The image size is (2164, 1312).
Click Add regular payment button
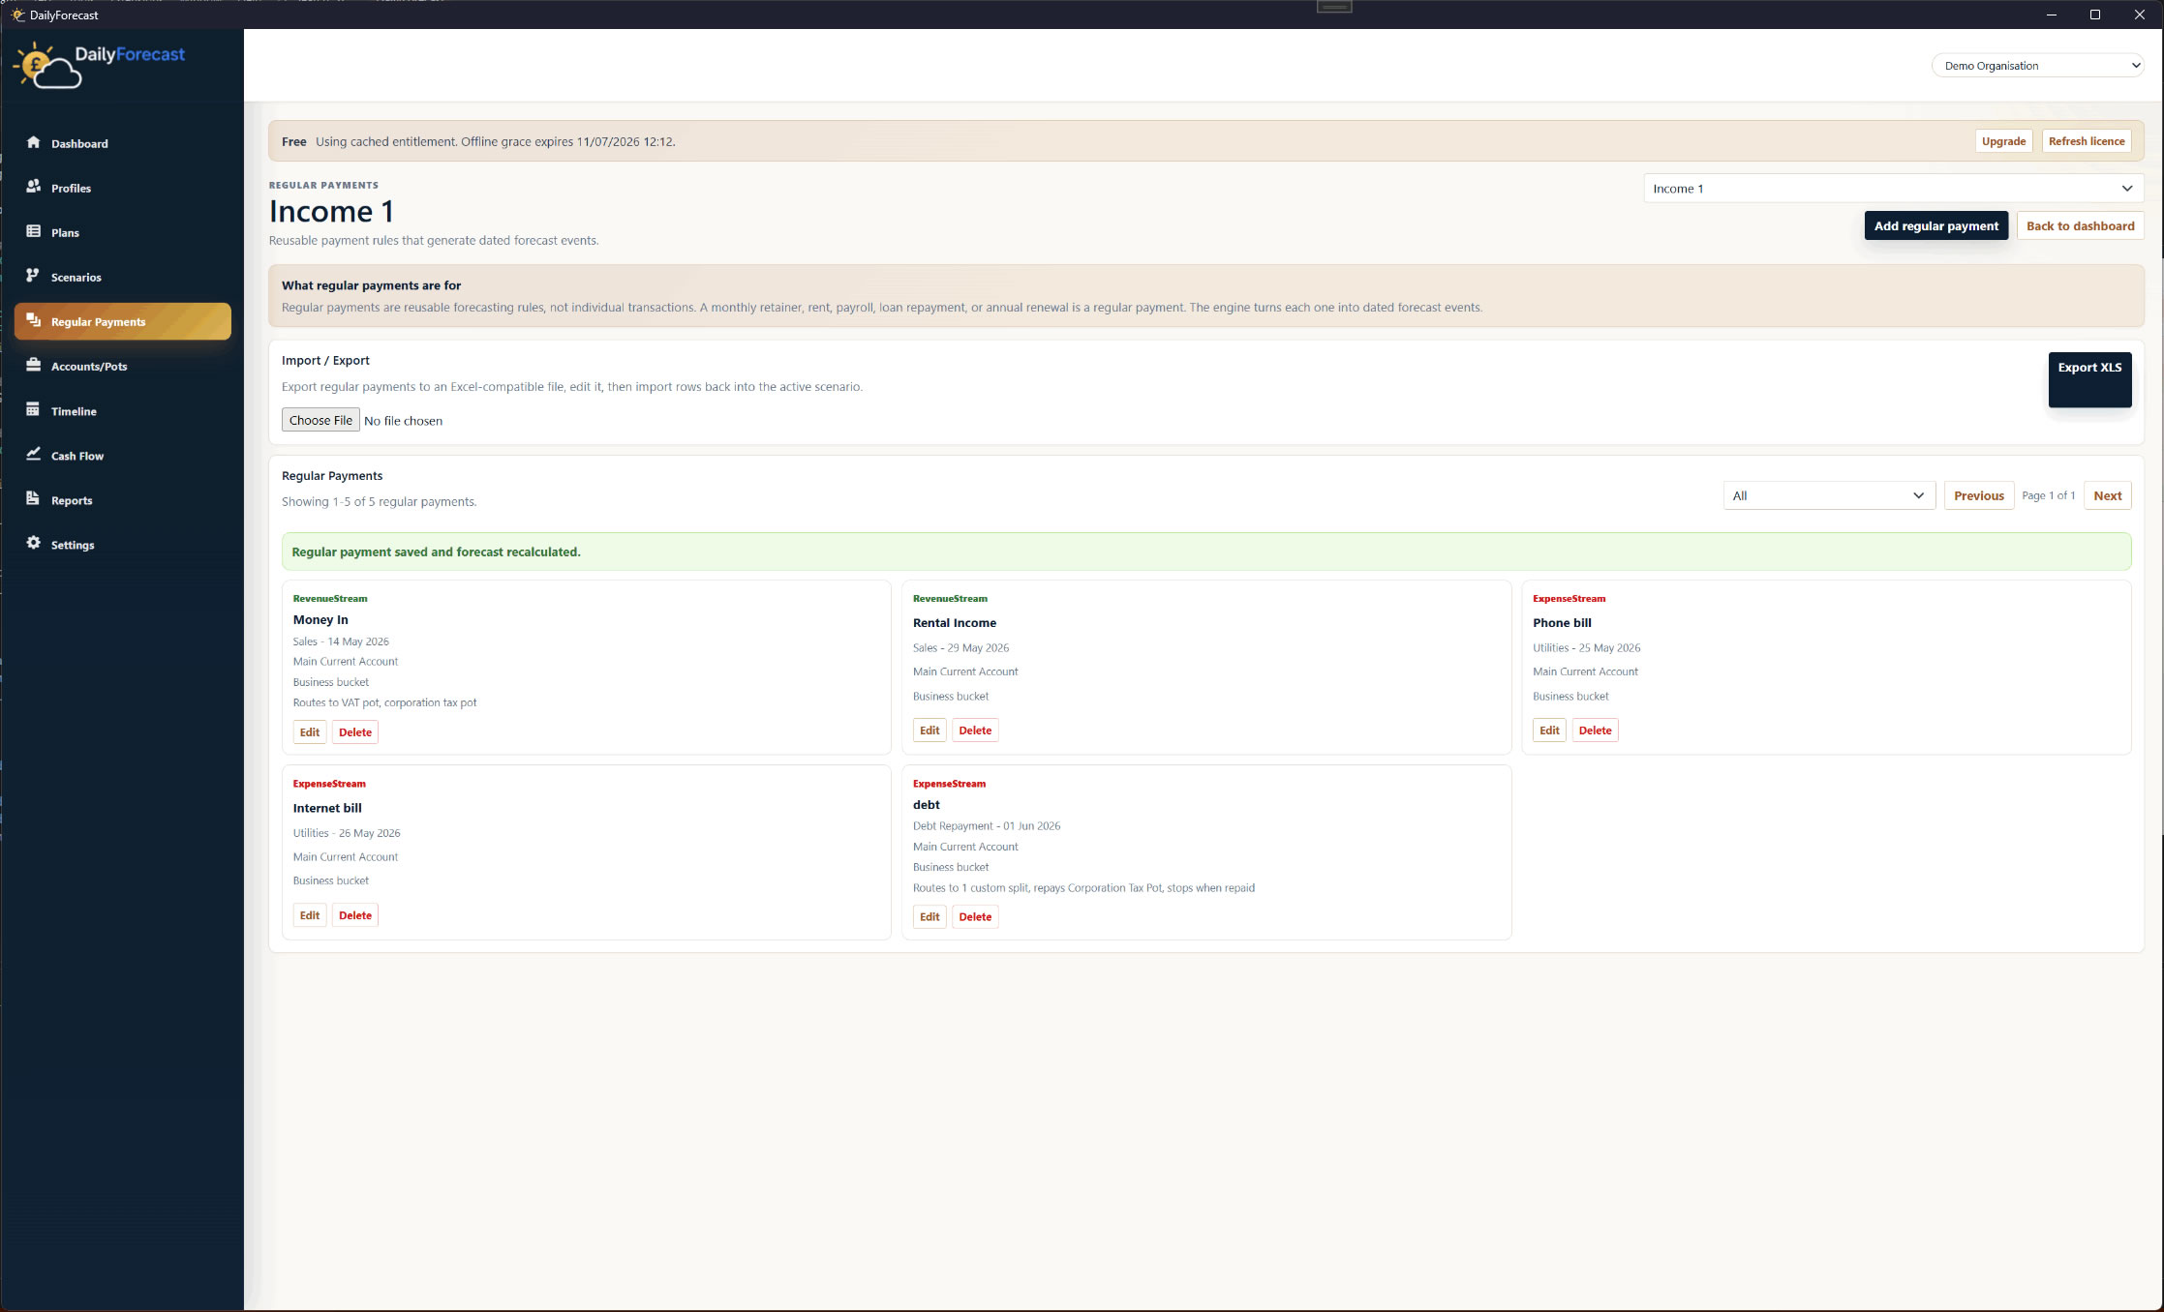1935,225
